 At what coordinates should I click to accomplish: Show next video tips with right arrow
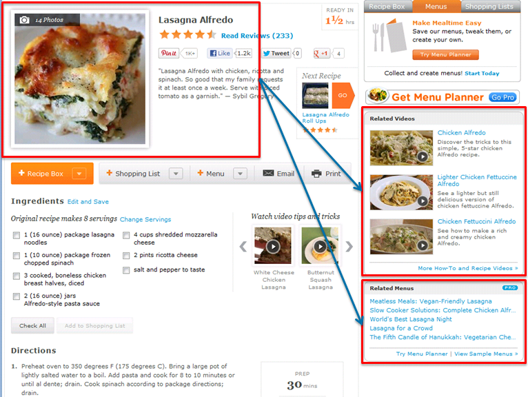(349, 247)
